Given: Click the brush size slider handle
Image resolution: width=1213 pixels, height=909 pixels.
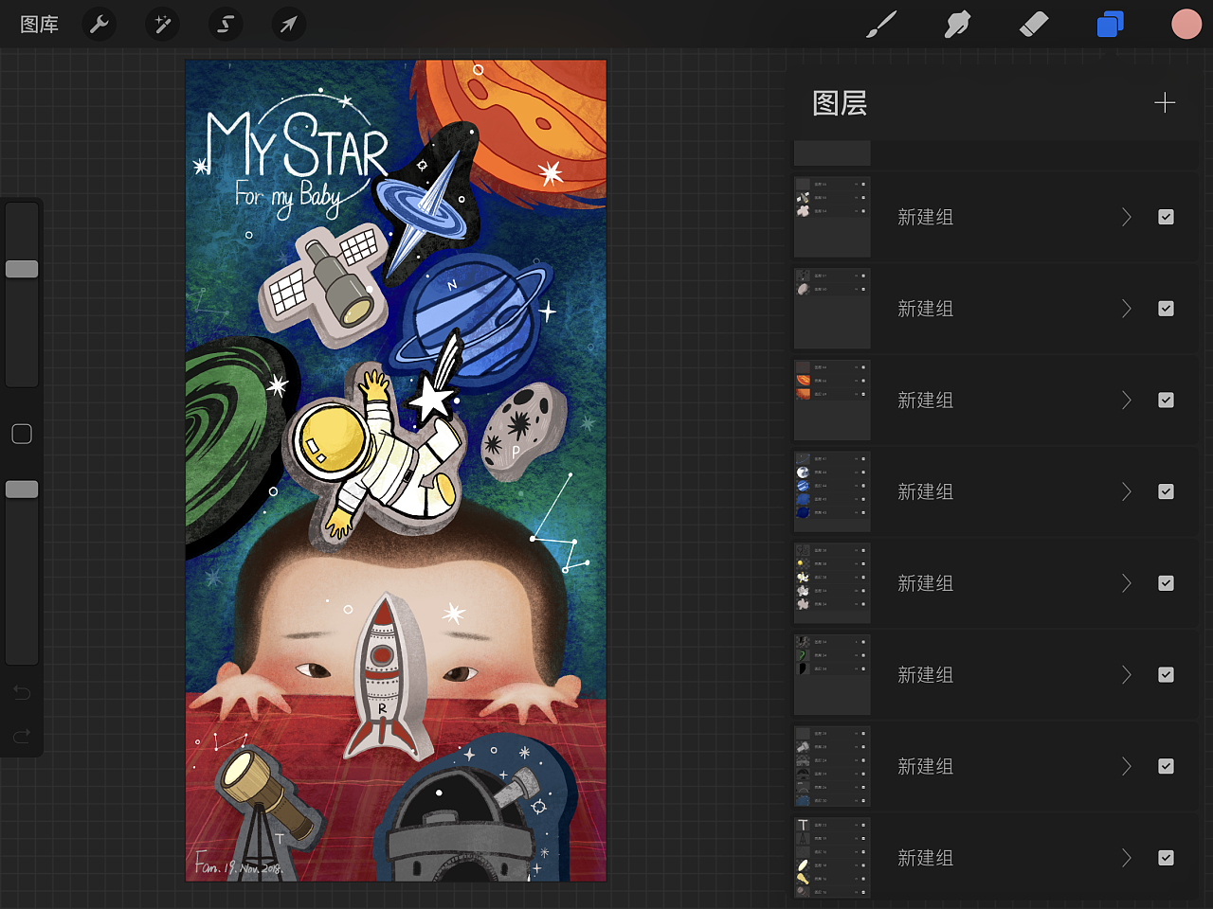Looking at the screenshot, I should 22,269.
